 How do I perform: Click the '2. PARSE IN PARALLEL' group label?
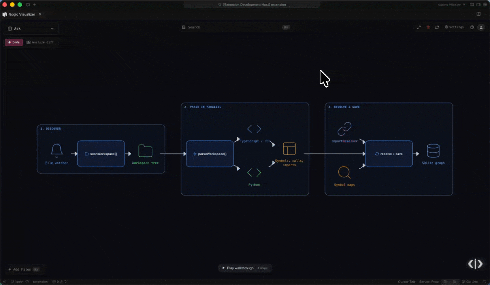coord(203,107)
